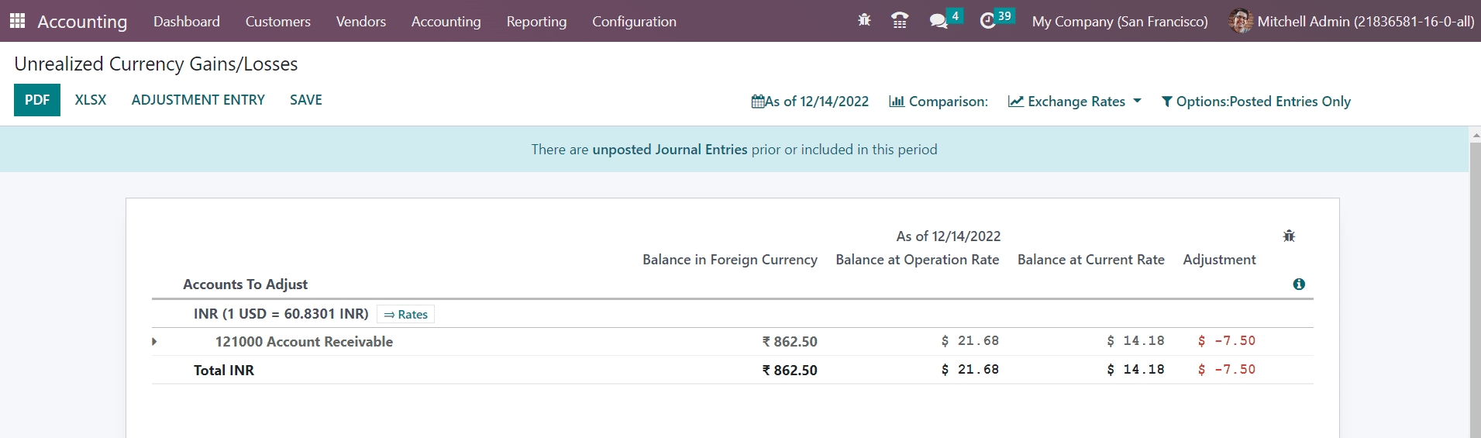
Task: Click the info icon beside Adjustment column
Action: pos(1299,285)
